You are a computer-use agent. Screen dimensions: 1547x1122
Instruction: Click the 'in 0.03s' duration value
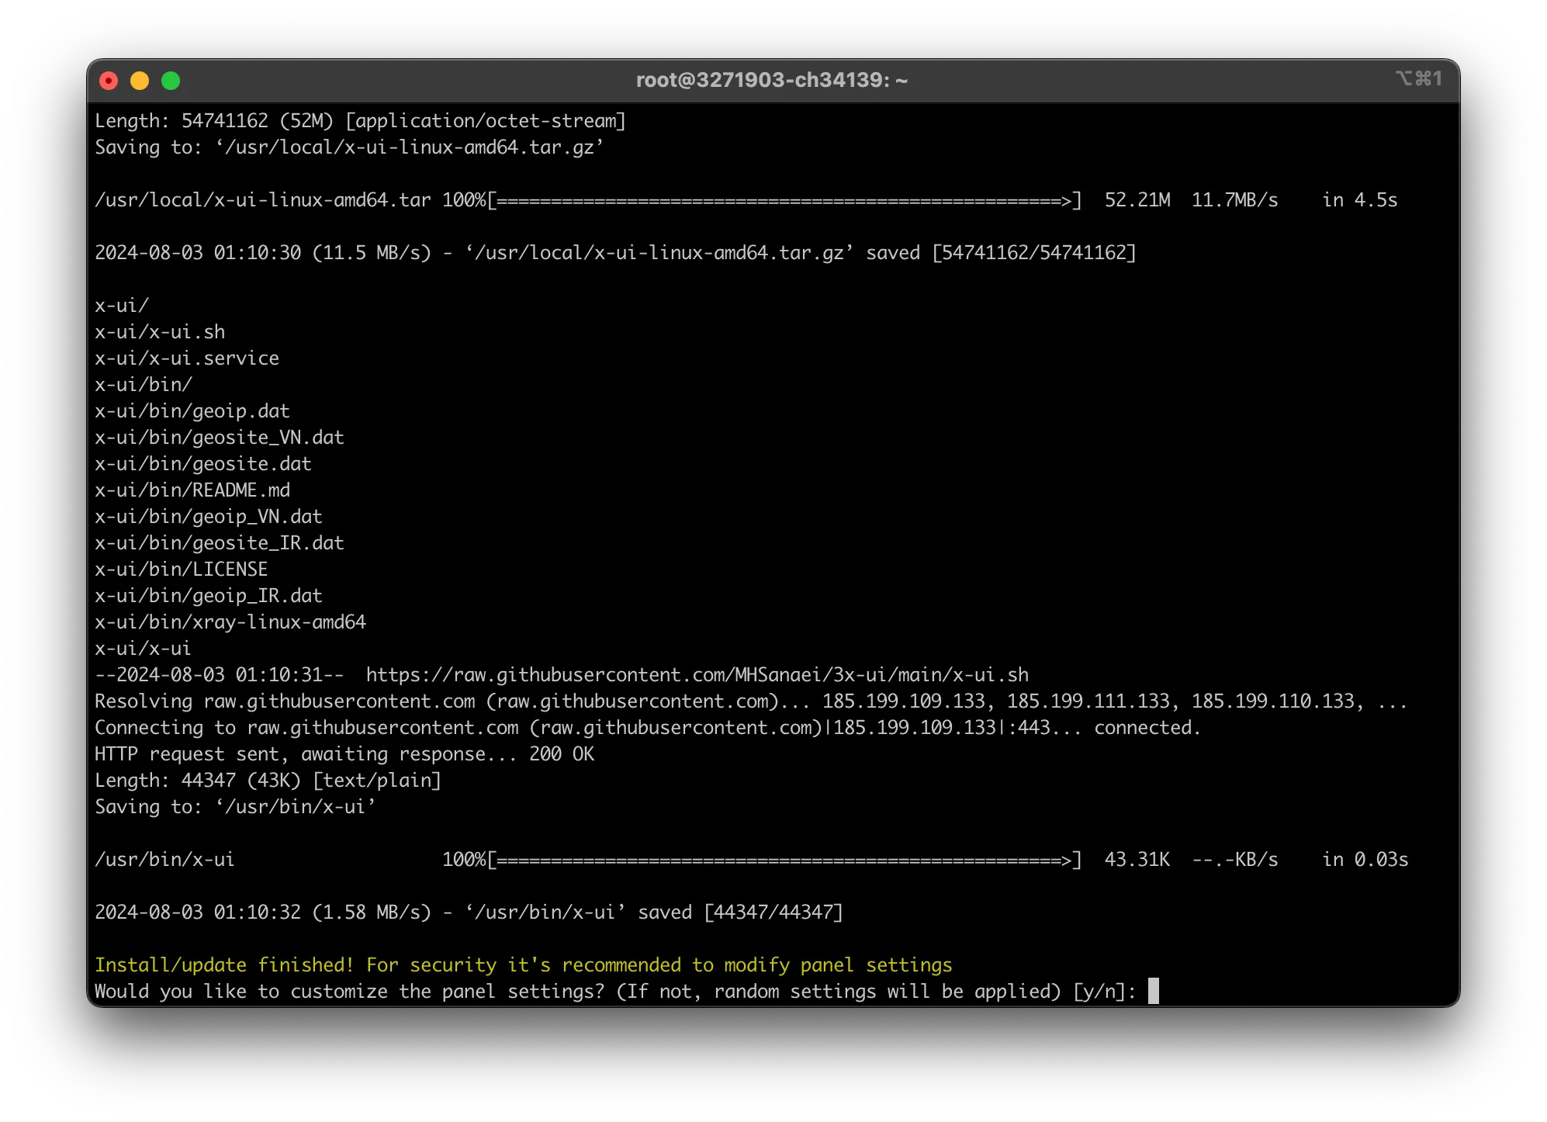point(1365,860)
